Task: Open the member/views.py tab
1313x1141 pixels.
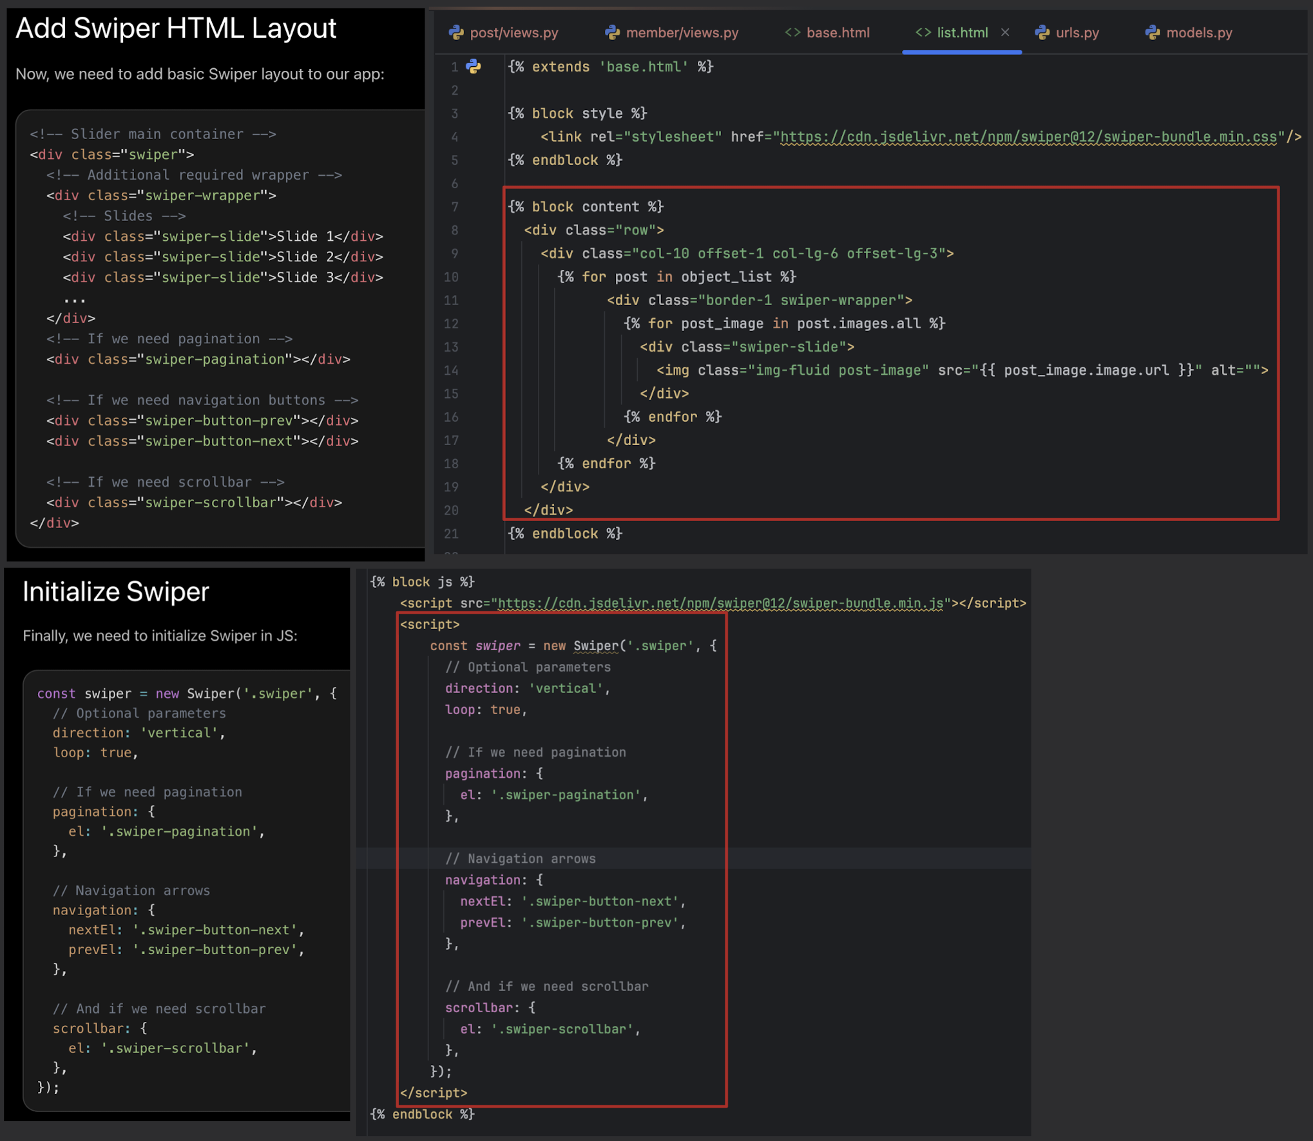Action: coord(682,33)
